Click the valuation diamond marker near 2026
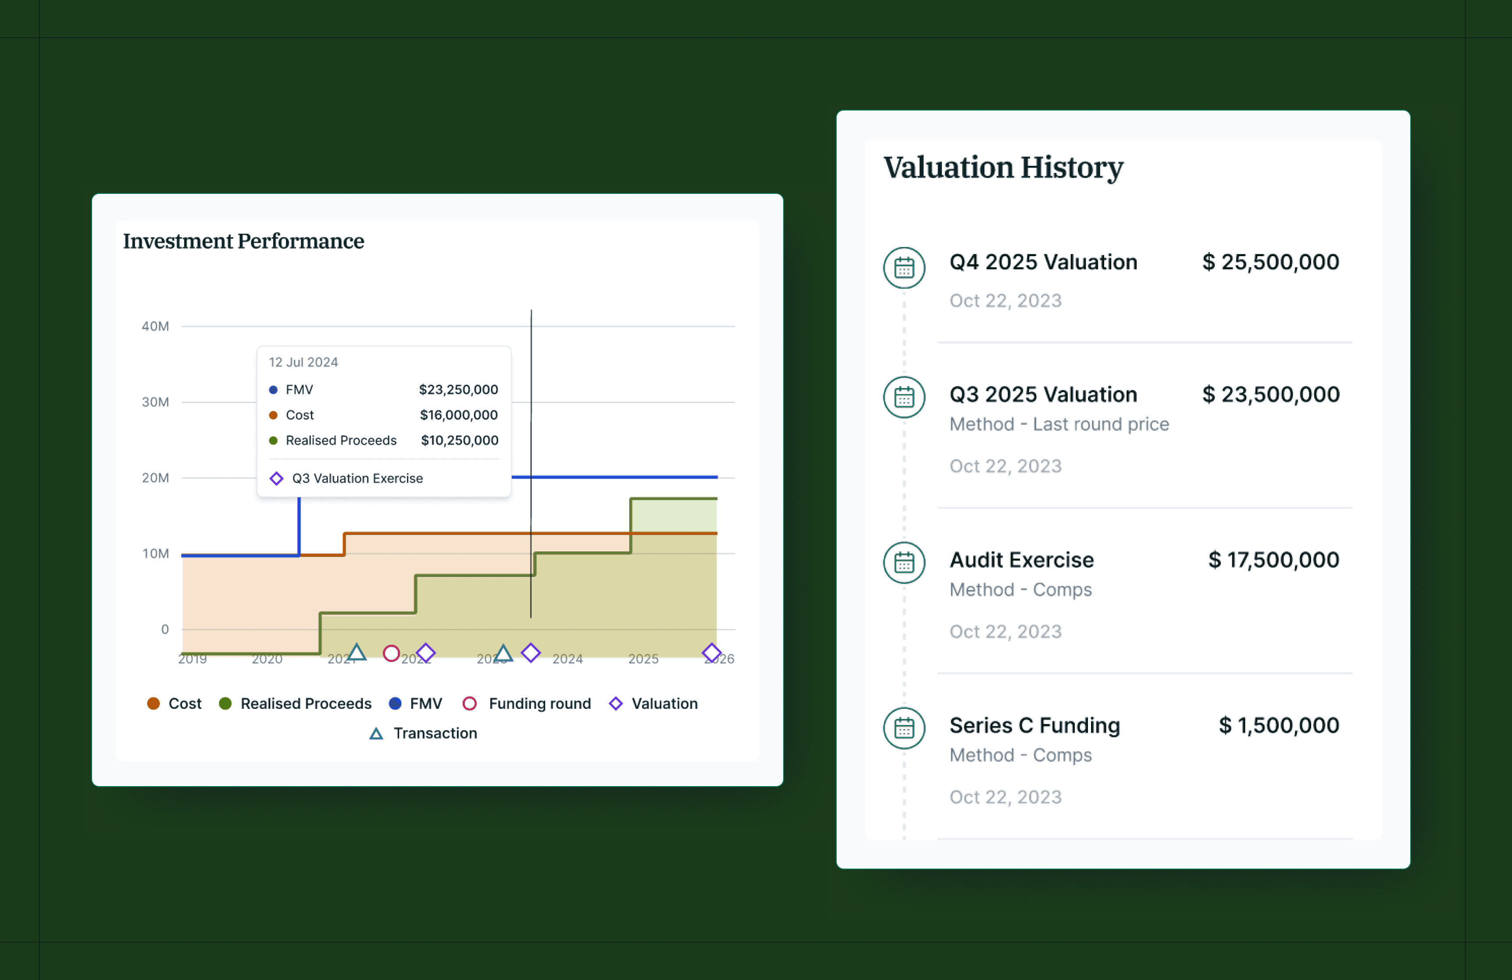This screenshot has width=1512, height=980. pos(712,653)
